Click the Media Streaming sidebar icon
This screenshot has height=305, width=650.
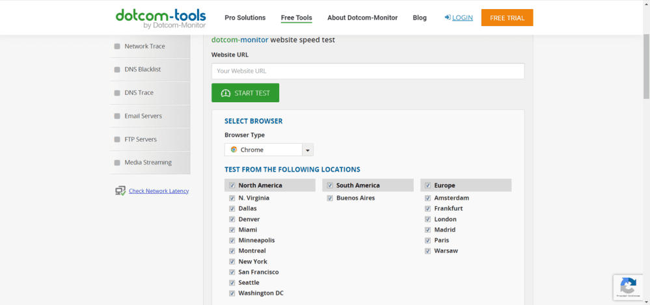click(117, 163)
